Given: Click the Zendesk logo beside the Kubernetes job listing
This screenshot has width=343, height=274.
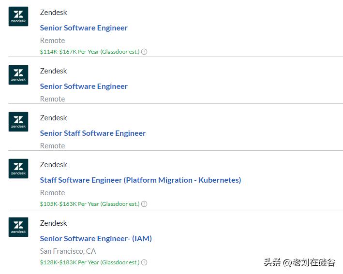Looking at the screenshot, I should pyautogui.click(x=18, y=169).
